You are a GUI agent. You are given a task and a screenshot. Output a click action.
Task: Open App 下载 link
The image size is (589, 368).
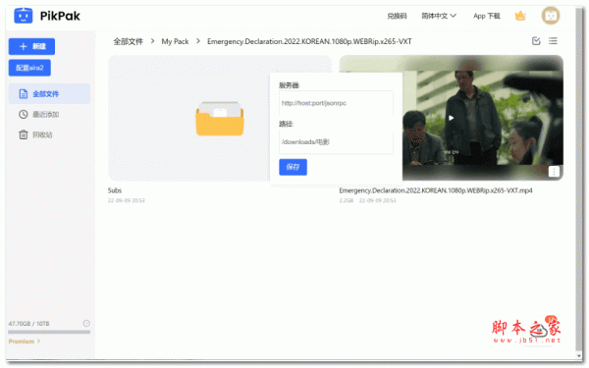[x=487, y=16]
